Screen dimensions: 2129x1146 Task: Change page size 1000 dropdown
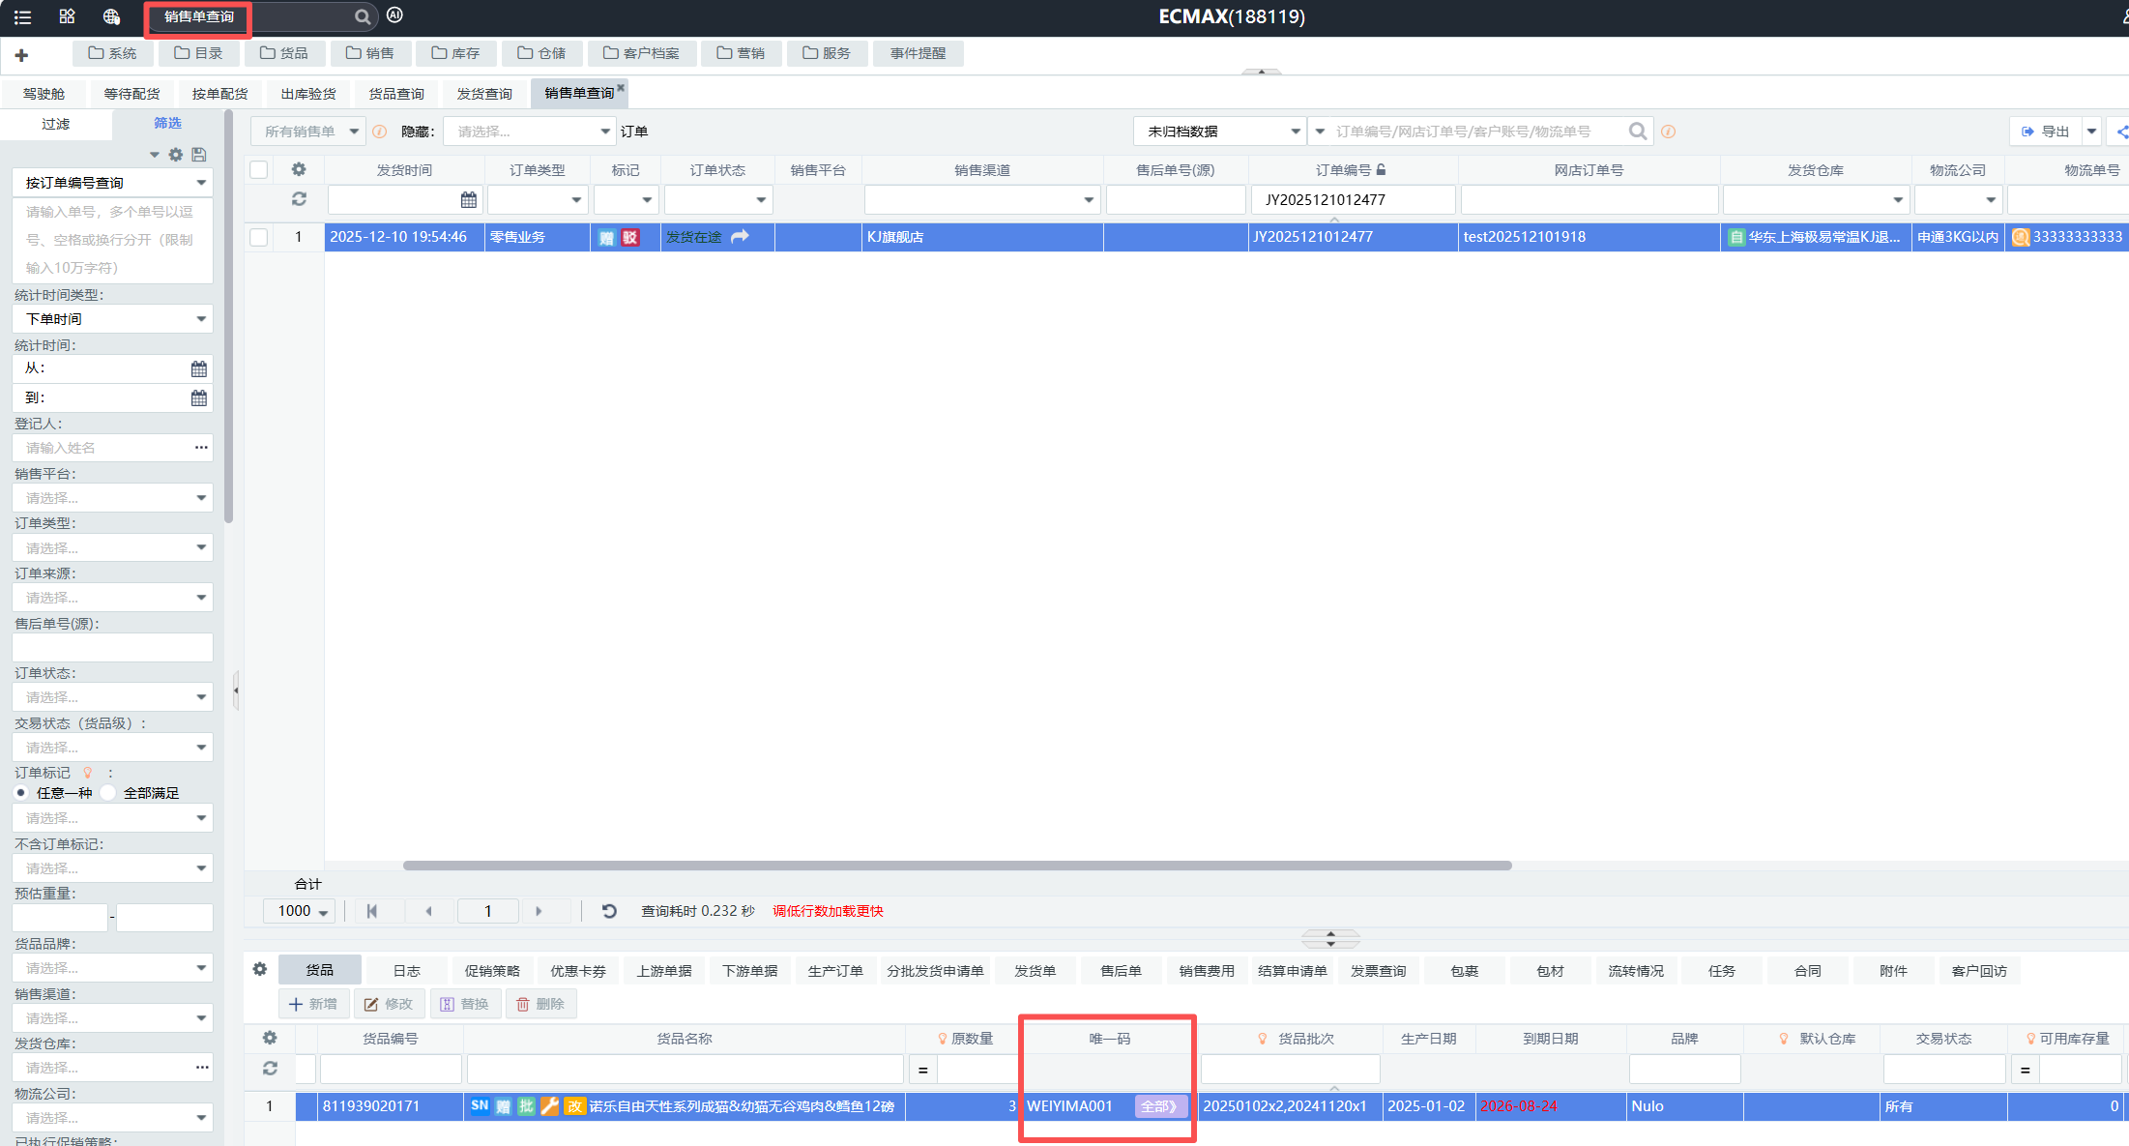pyautogui.click(x=300, y=911)
